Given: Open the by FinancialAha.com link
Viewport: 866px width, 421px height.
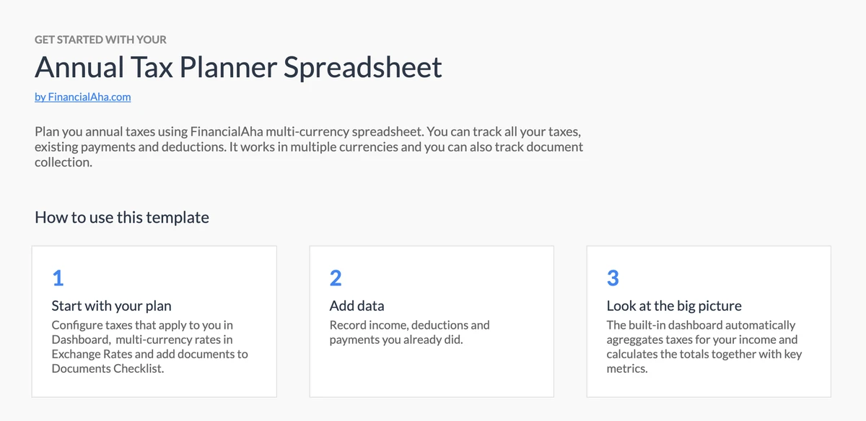Looking at the screenshot, I should (x=82, y=96).
